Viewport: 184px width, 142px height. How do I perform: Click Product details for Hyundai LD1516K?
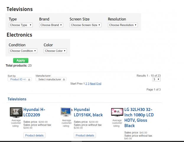coord(85,135)
